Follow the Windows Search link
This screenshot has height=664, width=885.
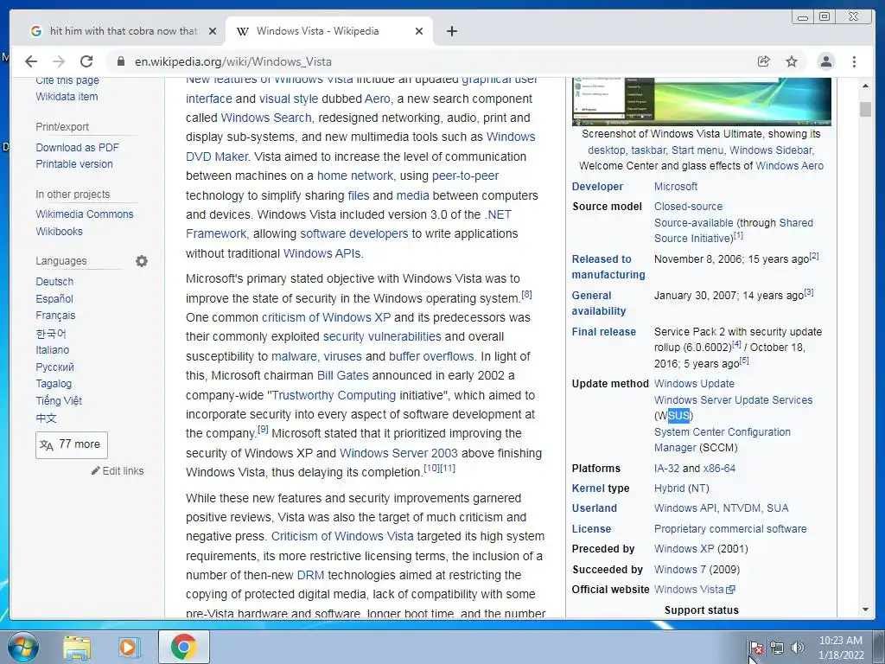pos(266,118)
